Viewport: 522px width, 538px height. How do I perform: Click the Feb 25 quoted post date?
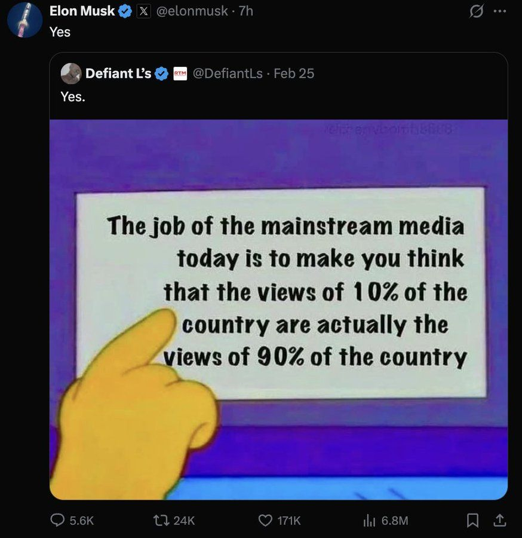coord(293,74)
